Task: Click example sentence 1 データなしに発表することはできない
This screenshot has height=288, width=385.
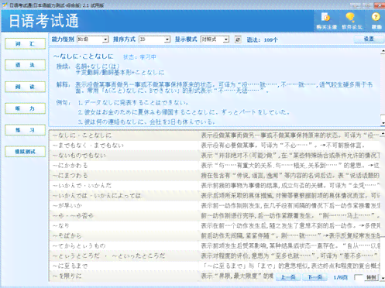Action: tap(133, 103)
